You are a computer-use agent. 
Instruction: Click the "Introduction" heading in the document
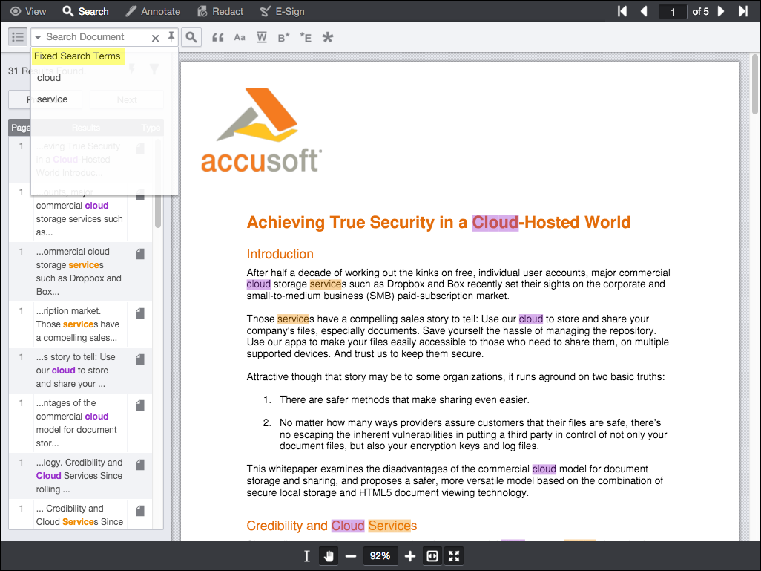pos(280,254)
